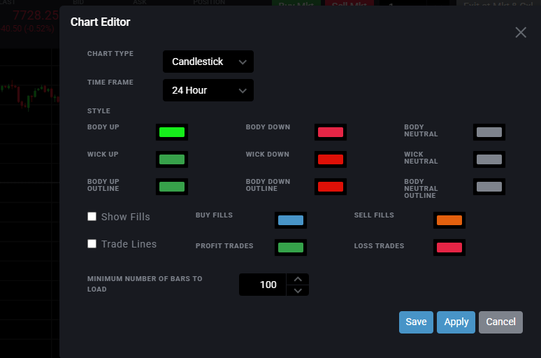The width and height of the screenshot is (541, 358).
Task: Change the Body Down color swatch
Action: 331,132
